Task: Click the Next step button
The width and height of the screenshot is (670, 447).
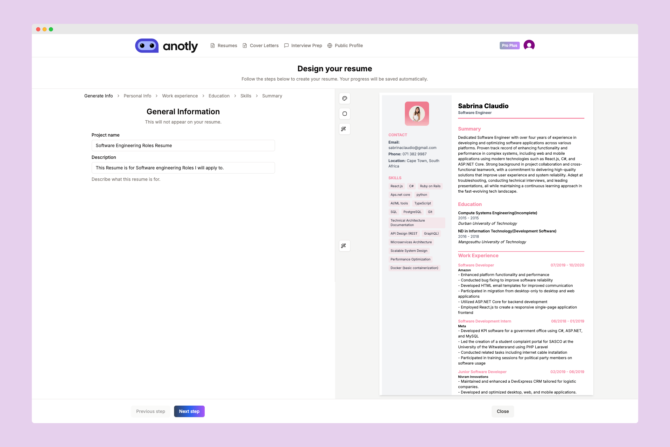Action: tap(189, 411)
